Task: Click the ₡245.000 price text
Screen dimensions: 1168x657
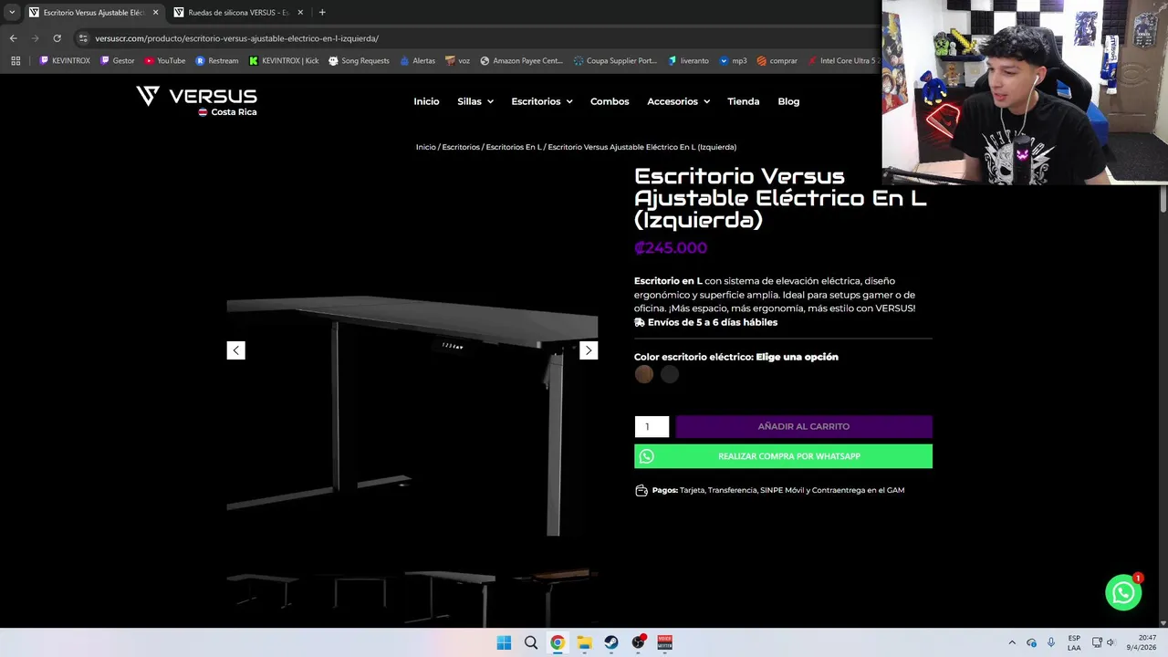Action: (671, 247)
